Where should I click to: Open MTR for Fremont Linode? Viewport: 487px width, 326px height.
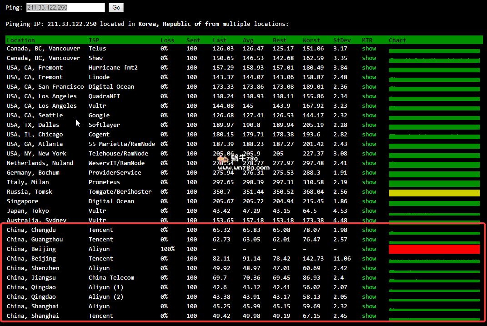(369, 77)
